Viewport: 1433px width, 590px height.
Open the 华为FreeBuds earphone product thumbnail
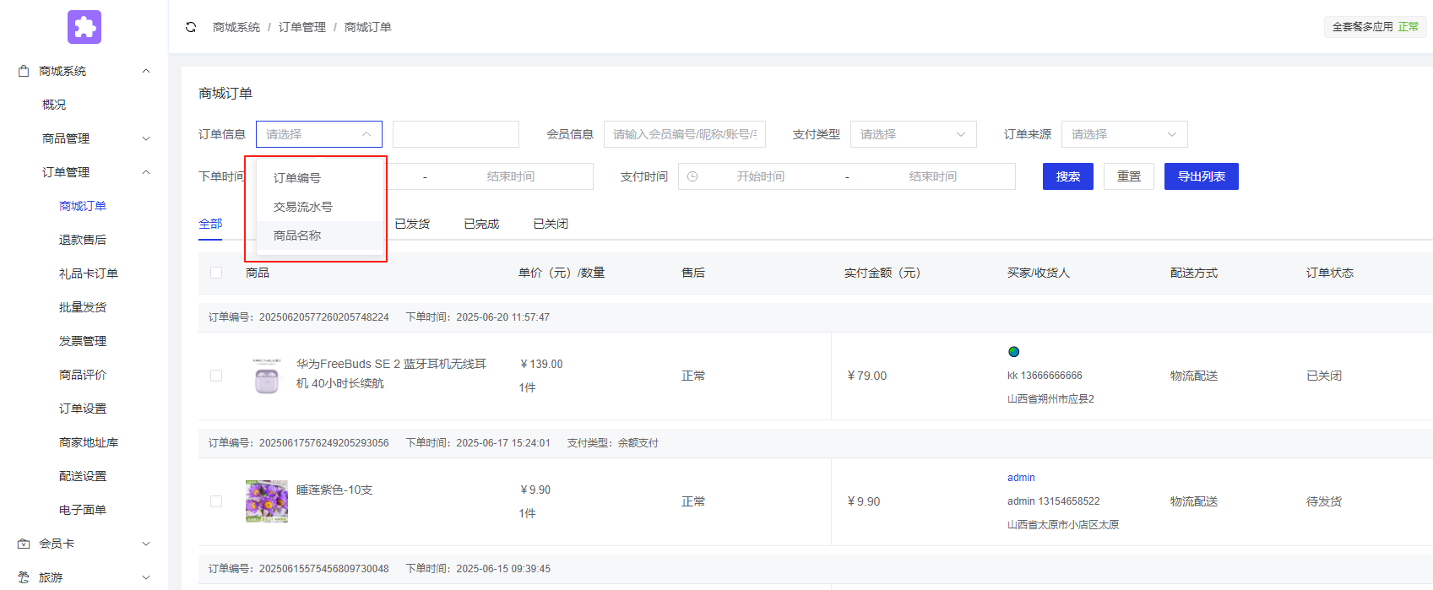(x=267, y=376)
